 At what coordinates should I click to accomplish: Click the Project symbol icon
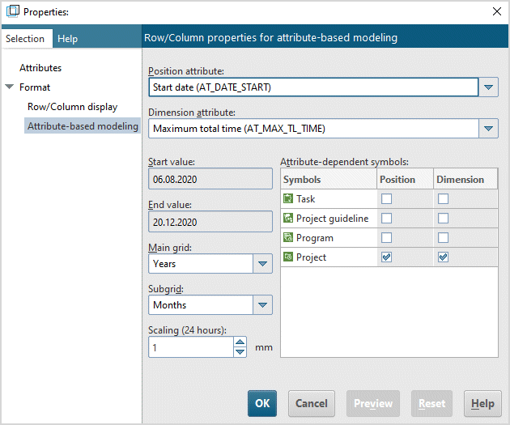coord(288,257)
